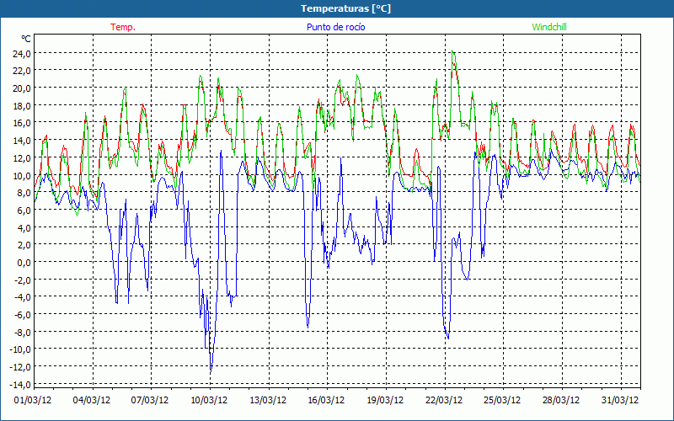
Task: Click the '24,0' y-axis value
Action: (22, 54)
